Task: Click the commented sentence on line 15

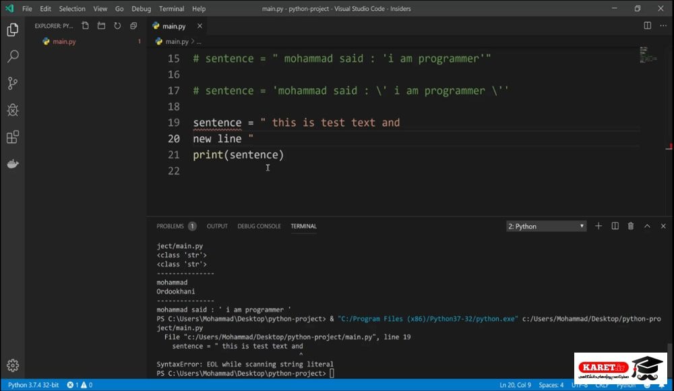Action: click(342, 59)
